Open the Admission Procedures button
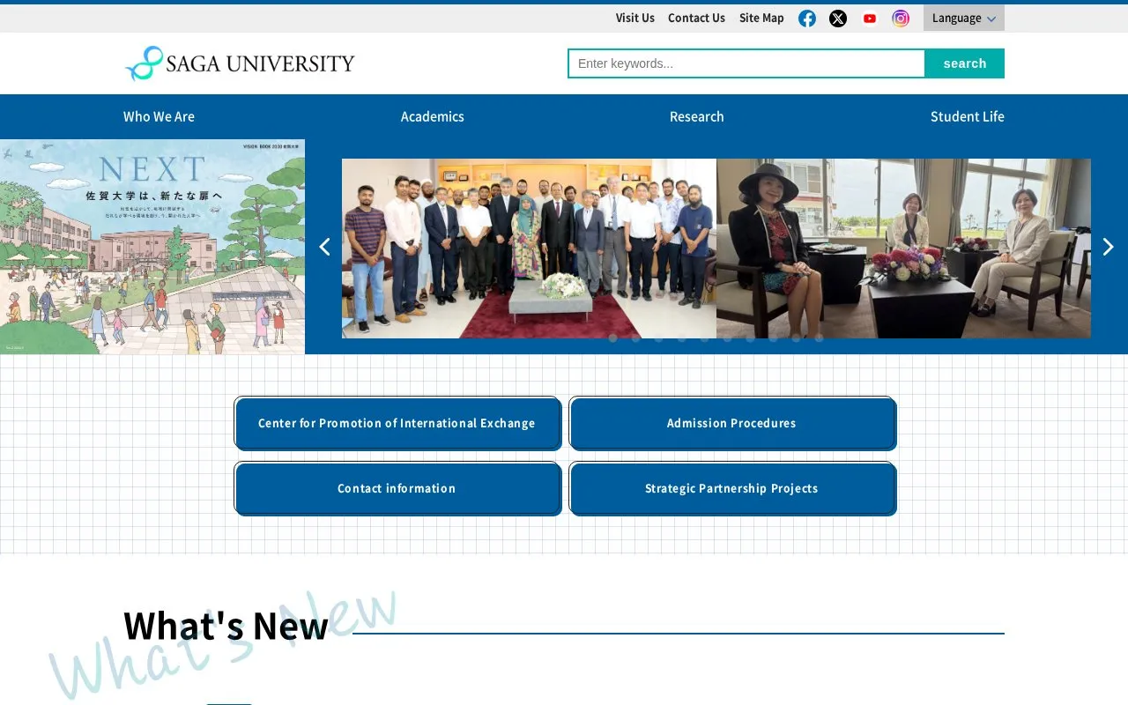This screenshot has height=705, width=1128. tap(732, 423)
